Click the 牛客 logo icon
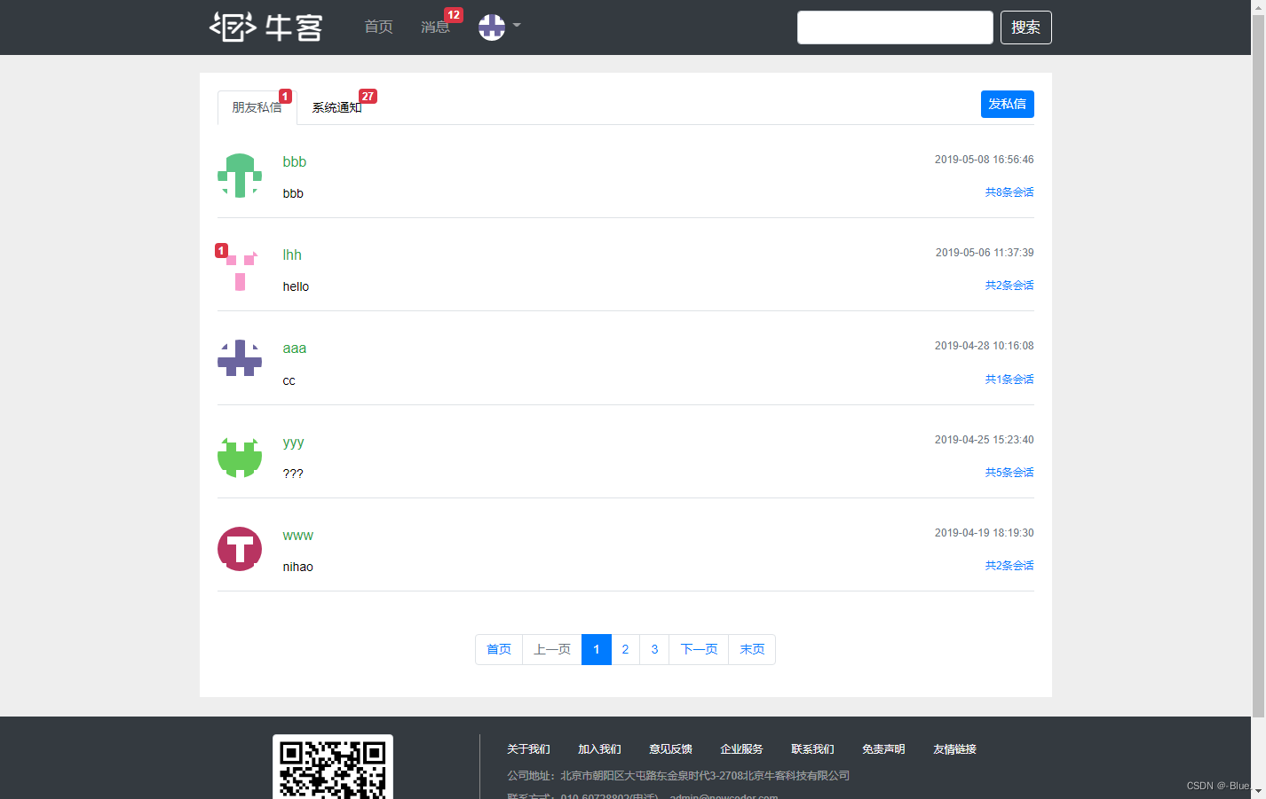Viewport: 1266px width, 799px height. [x=233, y=27]
